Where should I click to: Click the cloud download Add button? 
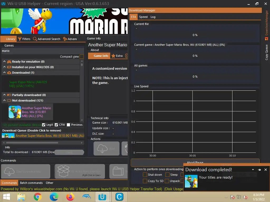(x=107, y=148)
